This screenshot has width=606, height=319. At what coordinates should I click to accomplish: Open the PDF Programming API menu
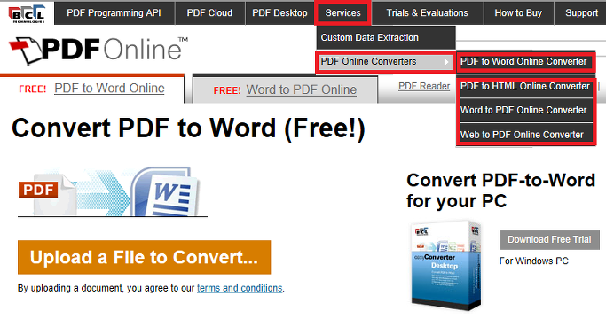coord(114,12)
